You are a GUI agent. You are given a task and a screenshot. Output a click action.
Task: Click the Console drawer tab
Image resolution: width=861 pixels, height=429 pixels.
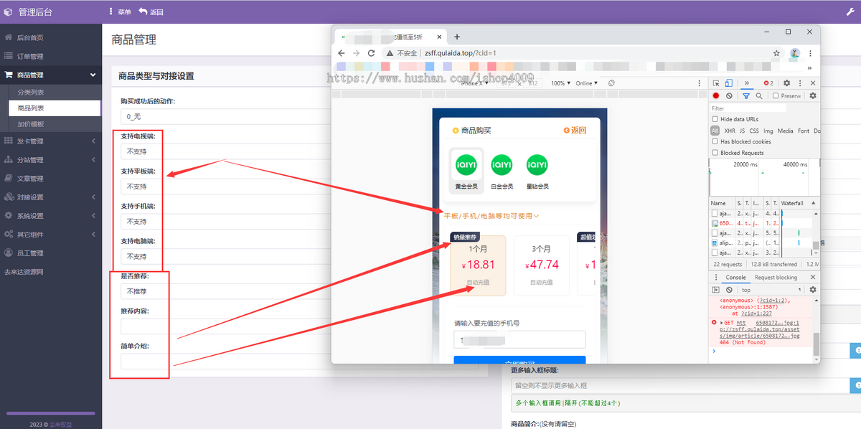[x=735, y=277]
